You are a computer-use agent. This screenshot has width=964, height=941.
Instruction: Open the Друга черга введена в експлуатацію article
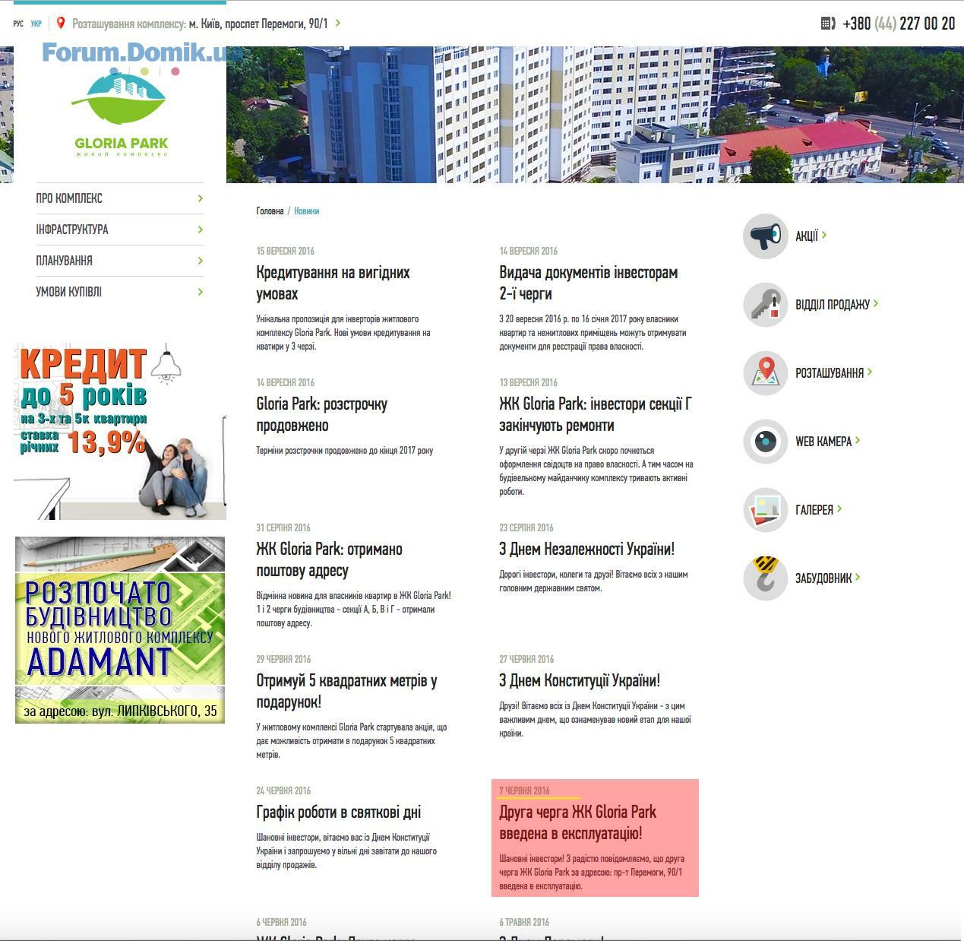(x=578, y=823)
